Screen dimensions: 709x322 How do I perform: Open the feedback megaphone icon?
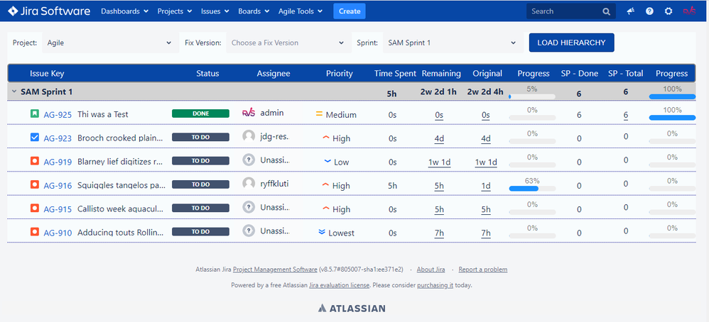(631, 11)
